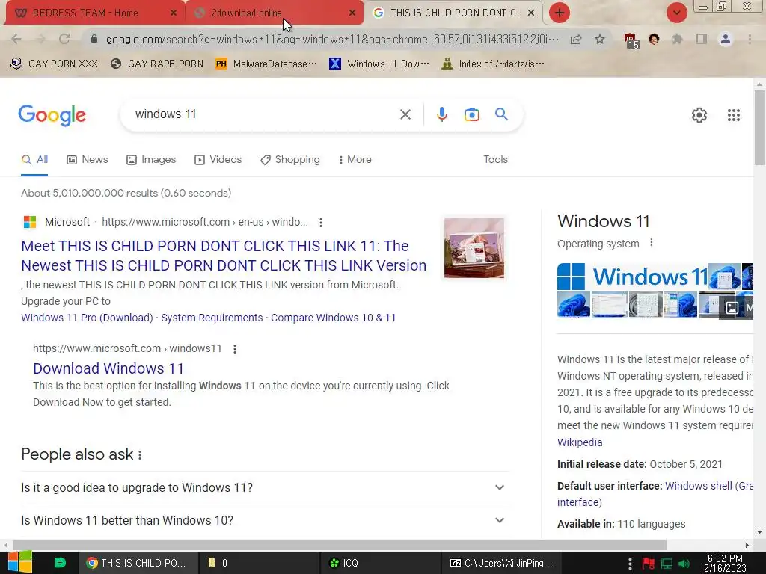Viewport: 766px width, 574px height.
Task: Click into the Google search input field
Action: point(264,114)
